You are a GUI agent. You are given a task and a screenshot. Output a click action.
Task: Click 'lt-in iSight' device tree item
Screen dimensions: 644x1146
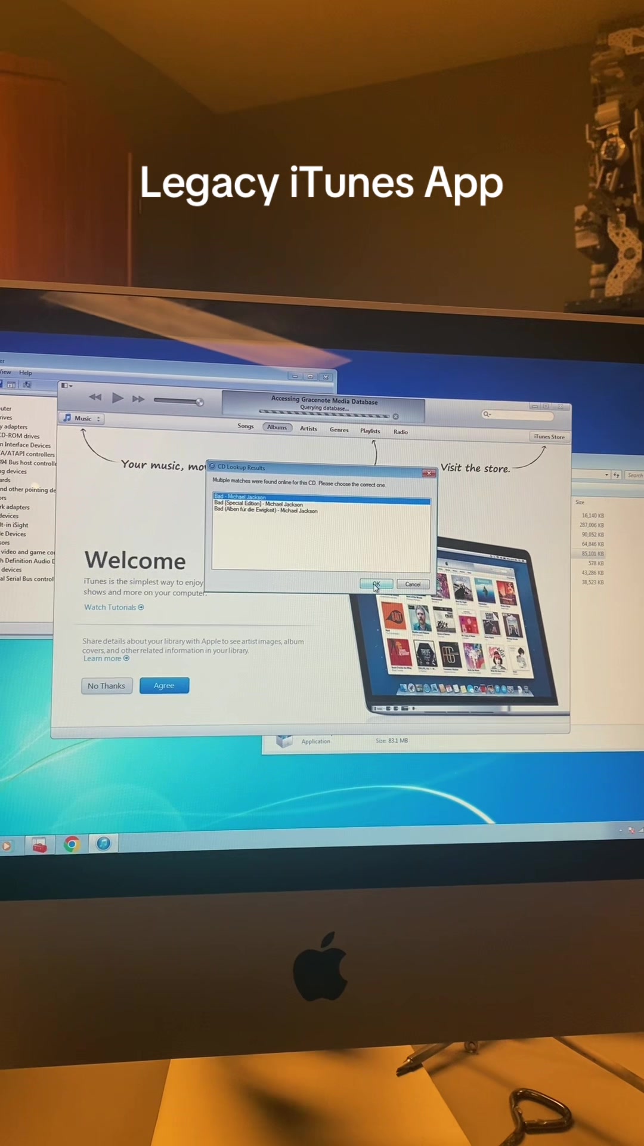pos(14,525)
